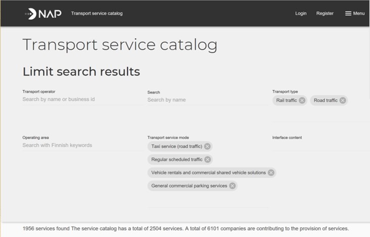Screen dimensions: 370x237
Task: Open the hamburger Menu icon
Action: (348, 14)
